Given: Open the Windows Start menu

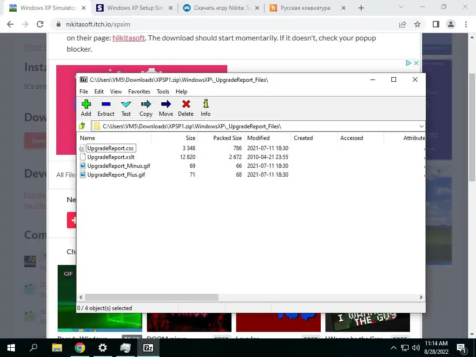Looking at the screenshot, I should [11, 348].
